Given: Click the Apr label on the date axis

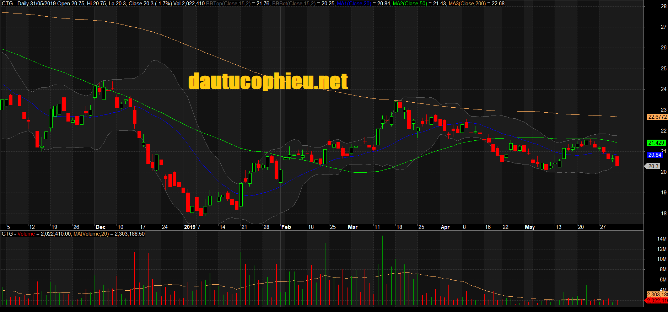Looking at the screenshot, I should [445, 227].
